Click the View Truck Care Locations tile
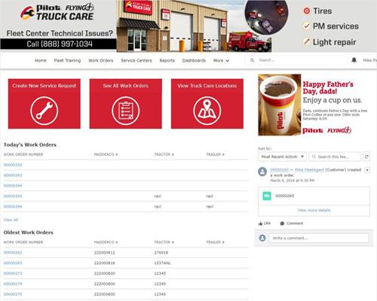This screenshot has height=301, width=377. [207, 104]
